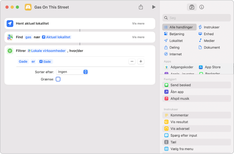Add the Spørg efter input action
The image size is (234, 154).
point(197,135)
